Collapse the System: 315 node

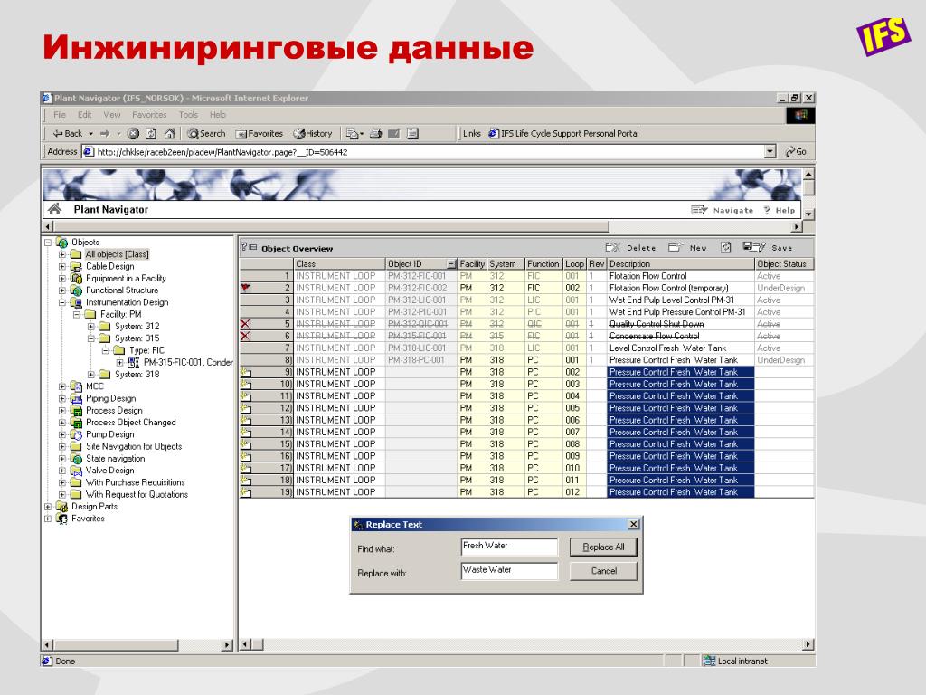coord(91,338)
